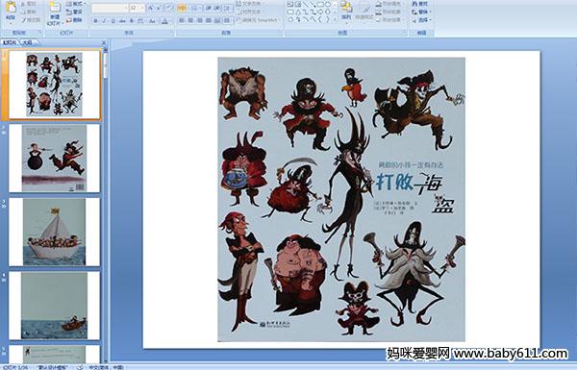Apply bold formatting with the B button
Screen dimensions: 577x370
point(95,21)
